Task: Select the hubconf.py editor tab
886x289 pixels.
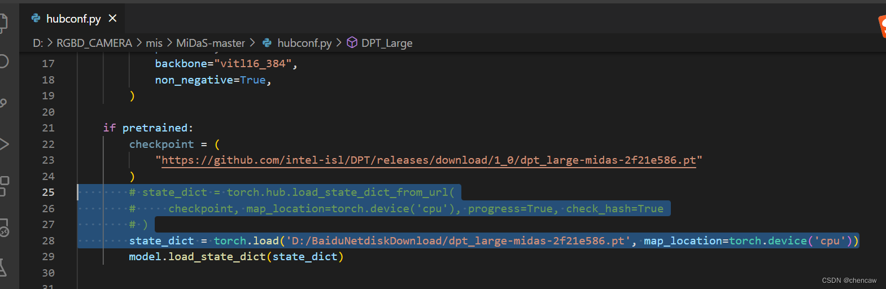Action: tap(73, 19)
